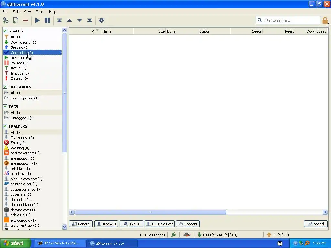The height and width of the screenshot is (248, 331).
Task: Click horizontal scrollbar left arrow
Action: (x=72, y=212)
